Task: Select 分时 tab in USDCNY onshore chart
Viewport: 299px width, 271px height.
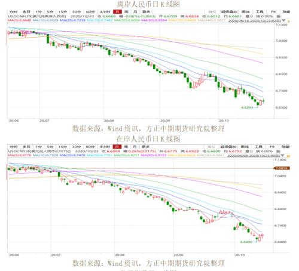Action: (14, 147)
